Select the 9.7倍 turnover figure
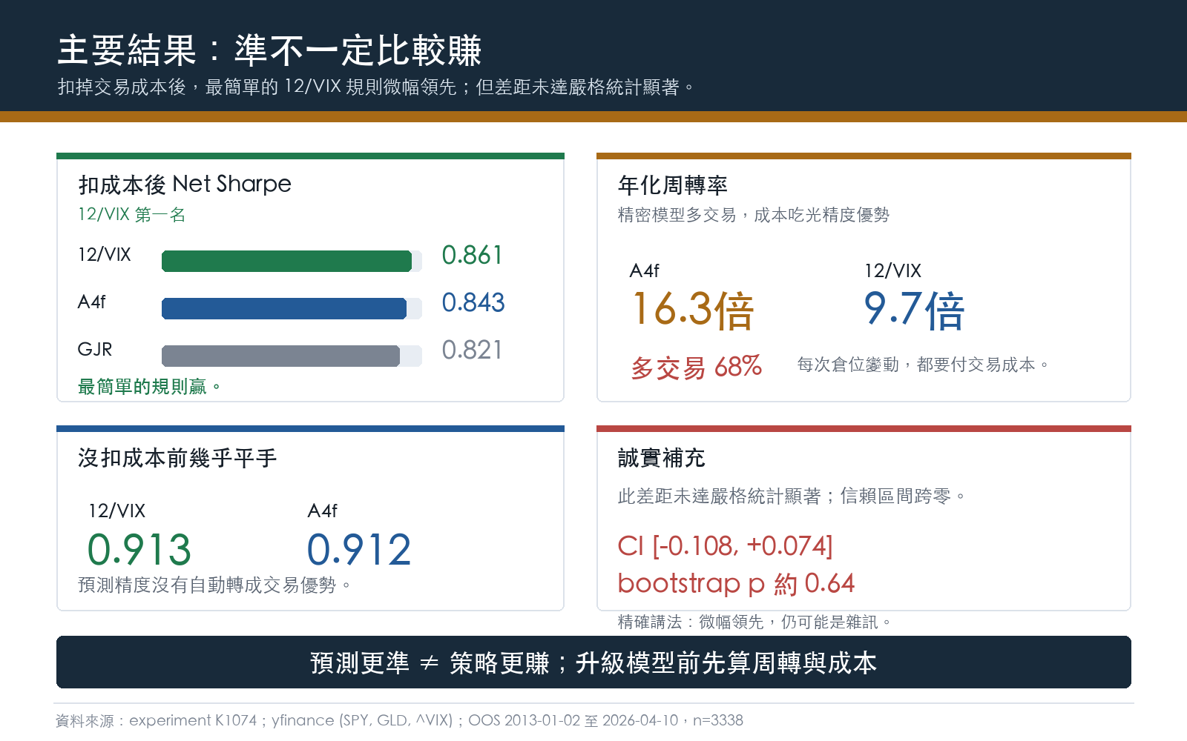Screen dimensions: 1187x741 (x=914, y=310)
